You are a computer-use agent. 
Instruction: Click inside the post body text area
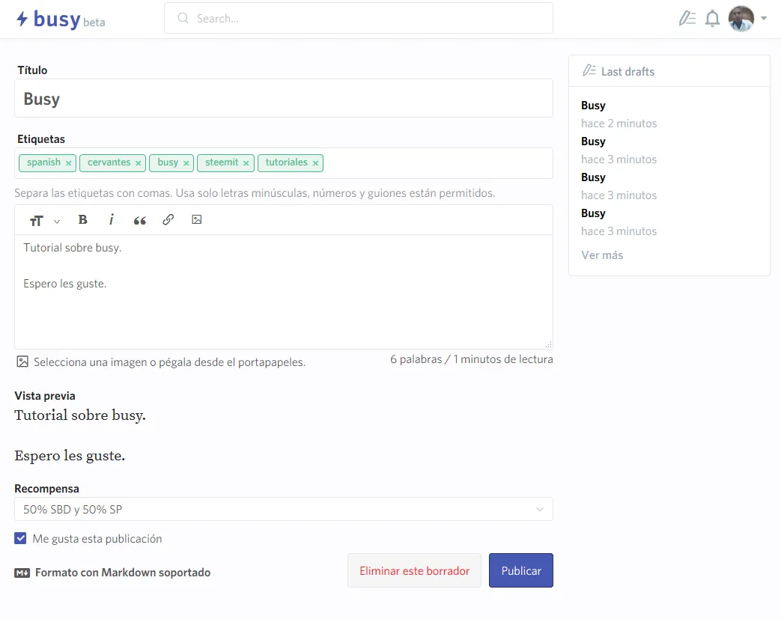(283, 291)
